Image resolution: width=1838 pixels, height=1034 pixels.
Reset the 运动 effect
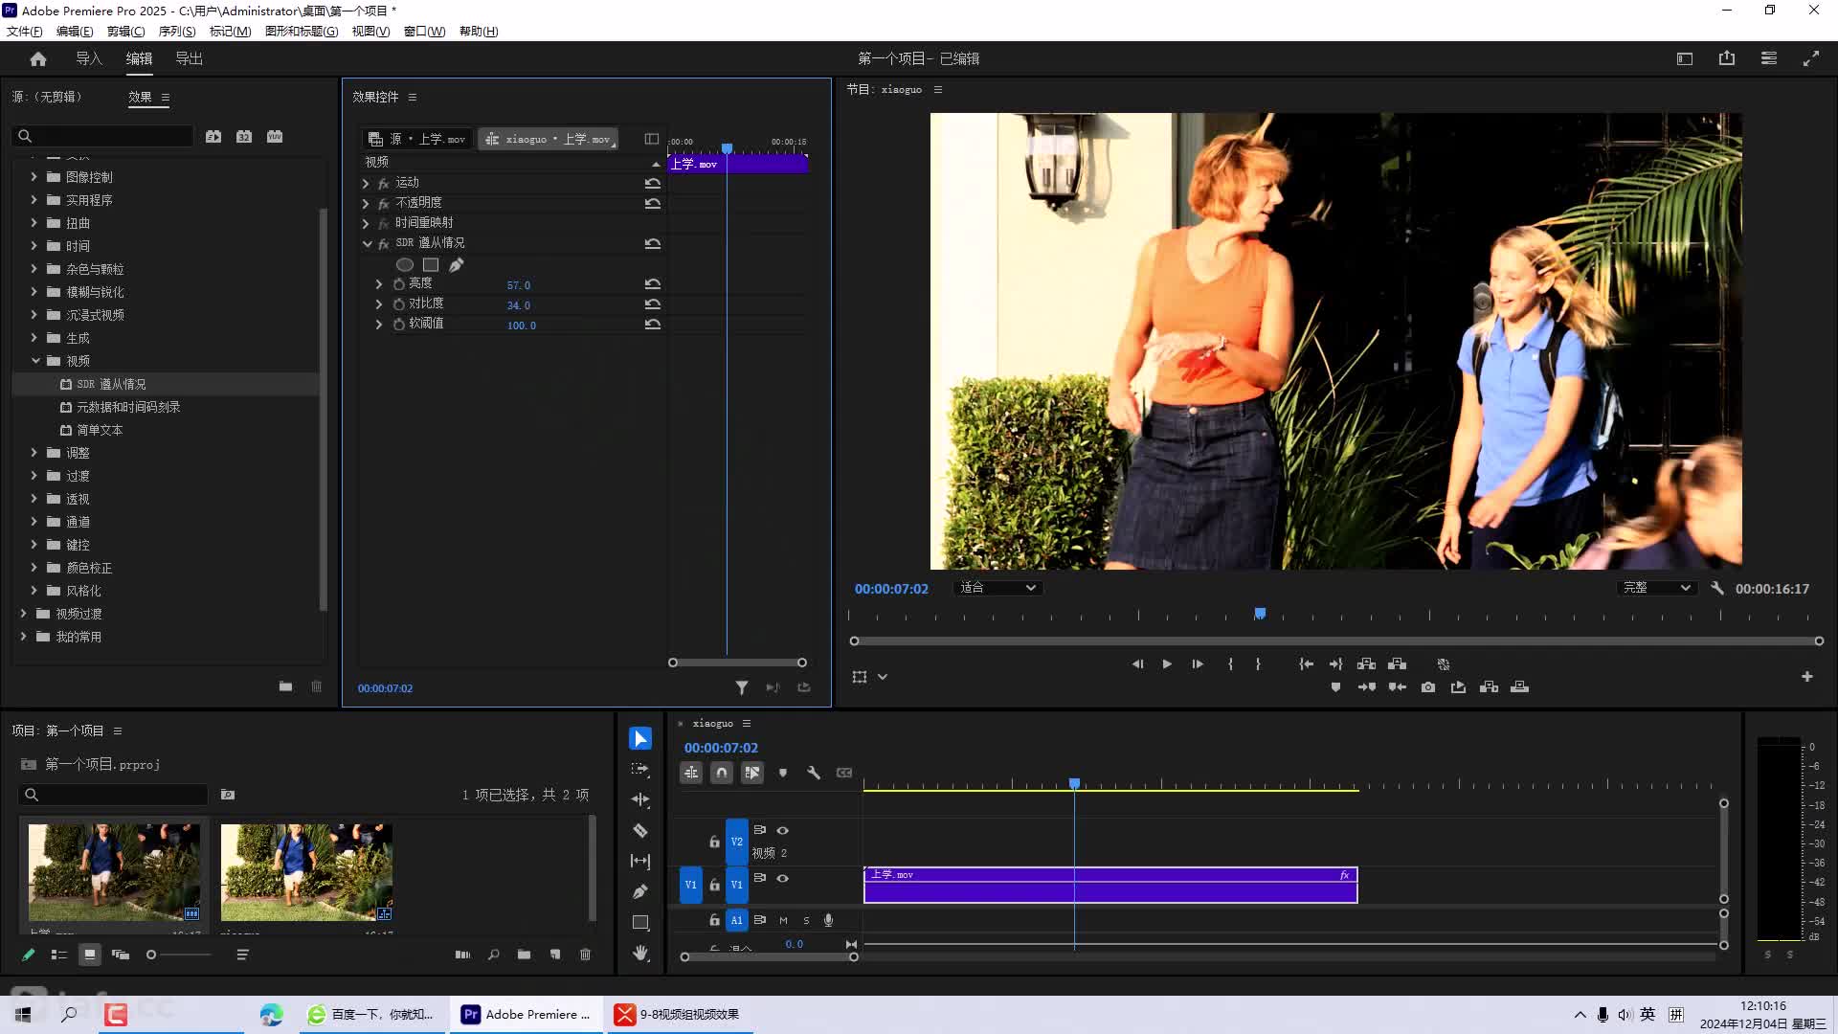(653, 183)
